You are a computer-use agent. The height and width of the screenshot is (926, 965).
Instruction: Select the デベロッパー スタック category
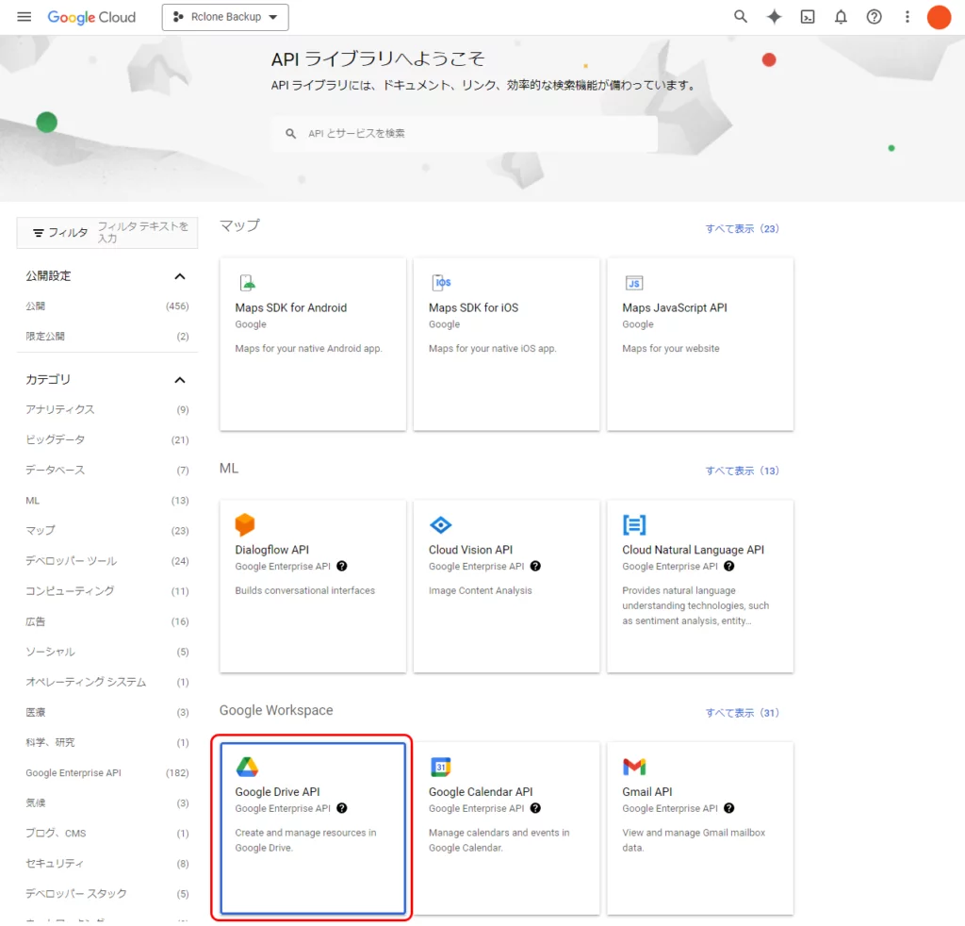[107, 893]
